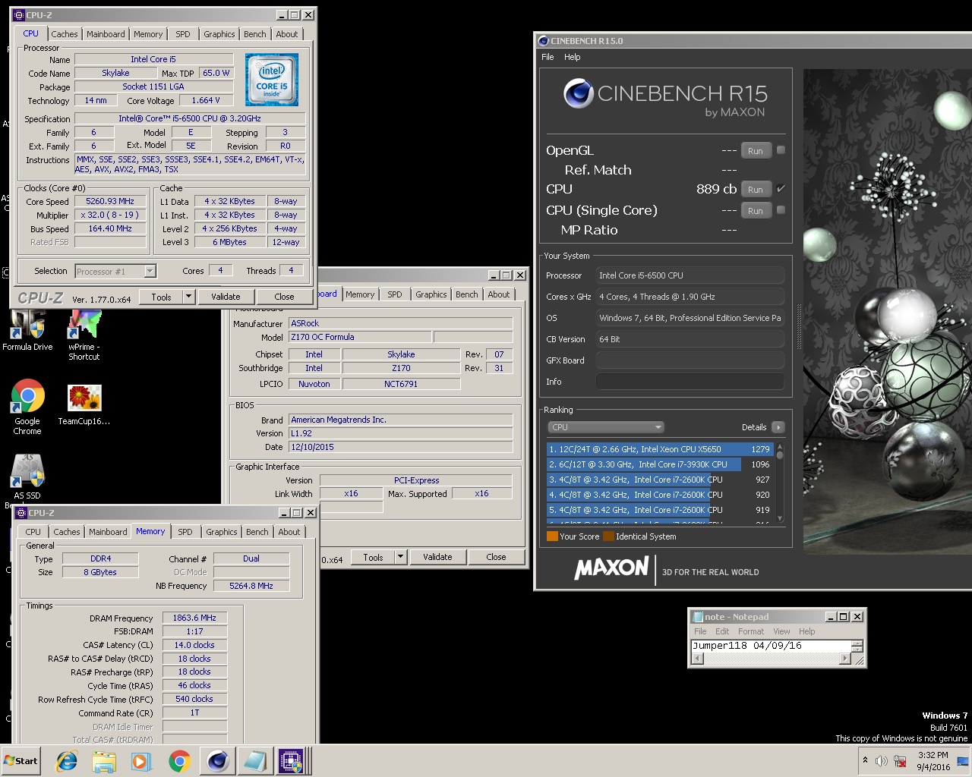Select ranking row Xeon CPU X5650

pos(660,449)
